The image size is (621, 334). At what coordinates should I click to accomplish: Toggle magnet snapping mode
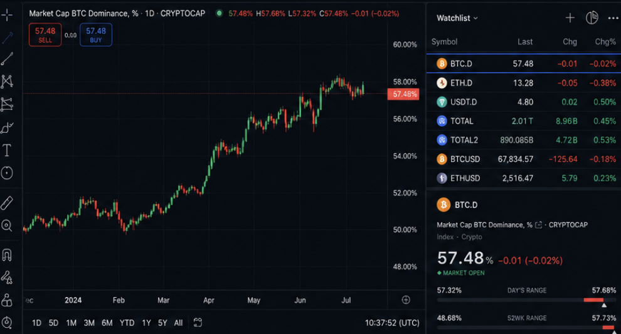click(x=7, y=255)
